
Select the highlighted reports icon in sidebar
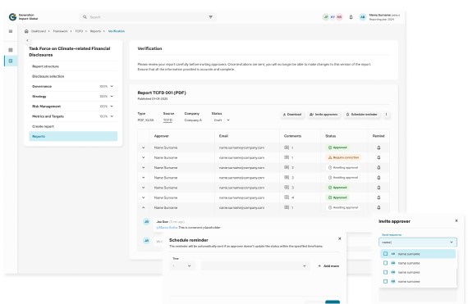11,61
